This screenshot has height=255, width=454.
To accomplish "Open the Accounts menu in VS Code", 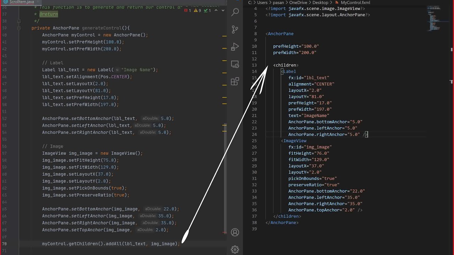I will 235,232.
